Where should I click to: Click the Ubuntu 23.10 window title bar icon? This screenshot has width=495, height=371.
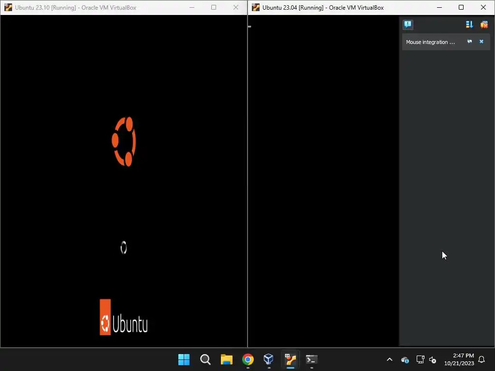click(x=8, y=7)
